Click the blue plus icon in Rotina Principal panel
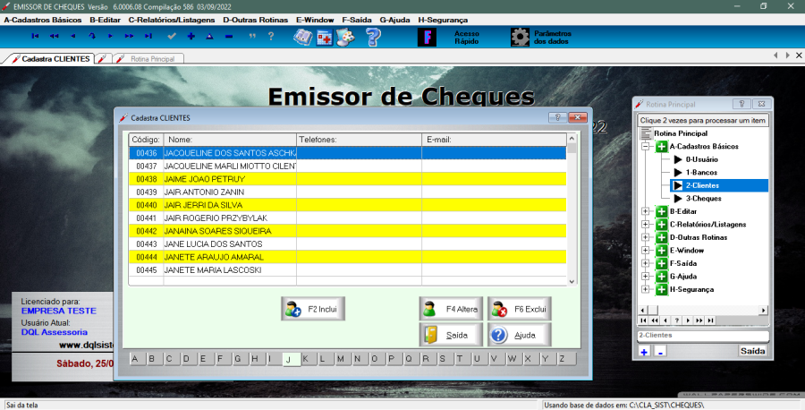 click(x=644, y=352)
